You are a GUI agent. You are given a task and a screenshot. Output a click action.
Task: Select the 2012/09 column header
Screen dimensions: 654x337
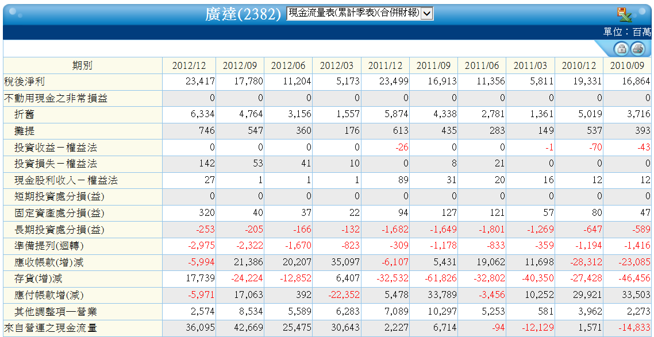tap(239, 65)
